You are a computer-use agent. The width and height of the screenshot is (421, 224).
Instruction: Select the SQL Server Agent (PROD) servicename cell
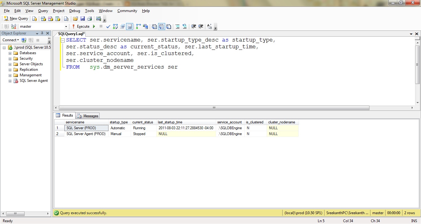(x=86, y=134)
